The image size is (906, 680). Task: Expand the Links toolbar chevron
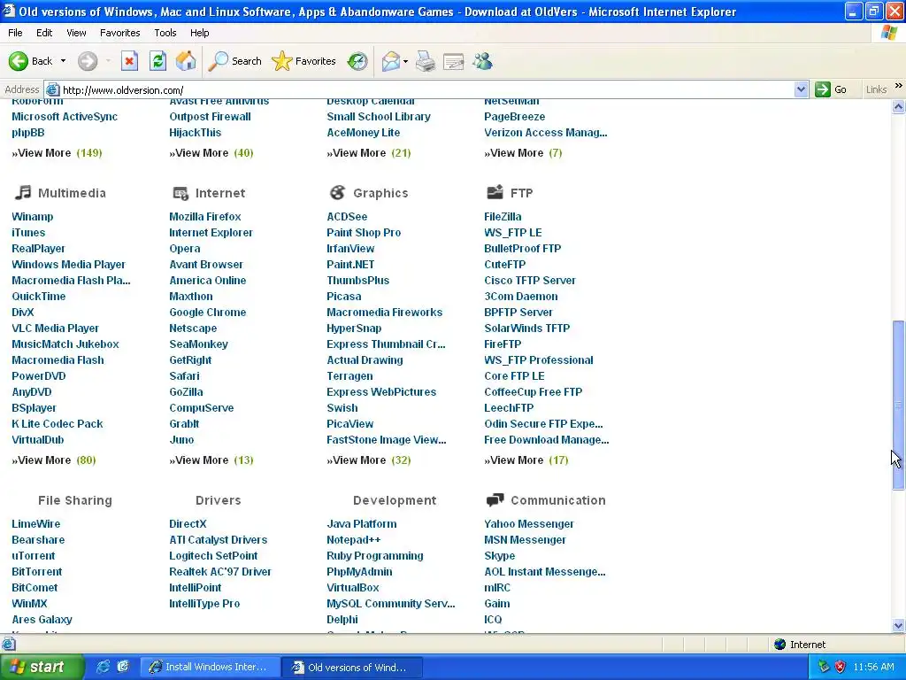click(x=899, y=86)
